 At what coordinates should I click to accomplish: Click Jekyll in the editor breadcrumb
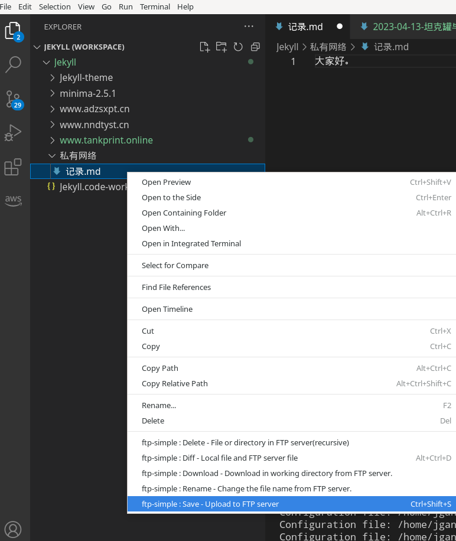(287, 47)
